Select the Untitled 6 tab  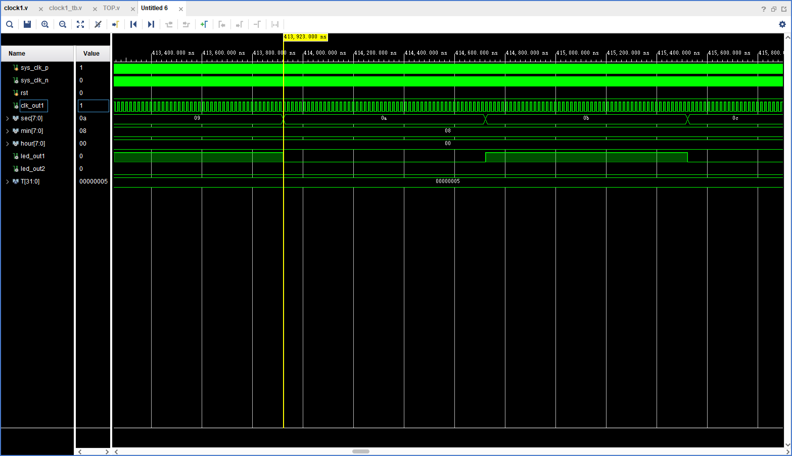click(154, 8)
